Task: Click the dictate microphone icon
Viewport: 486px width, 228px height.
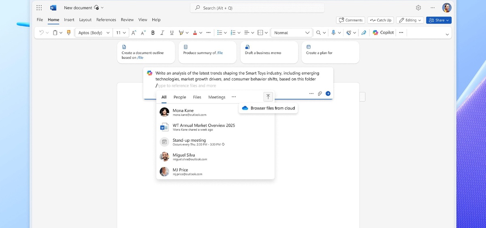Action: (333, 33)
